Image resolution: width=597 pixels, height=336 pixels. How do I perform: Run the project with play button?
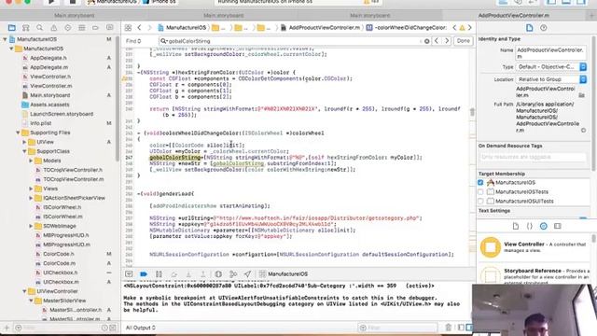(51, 2)
